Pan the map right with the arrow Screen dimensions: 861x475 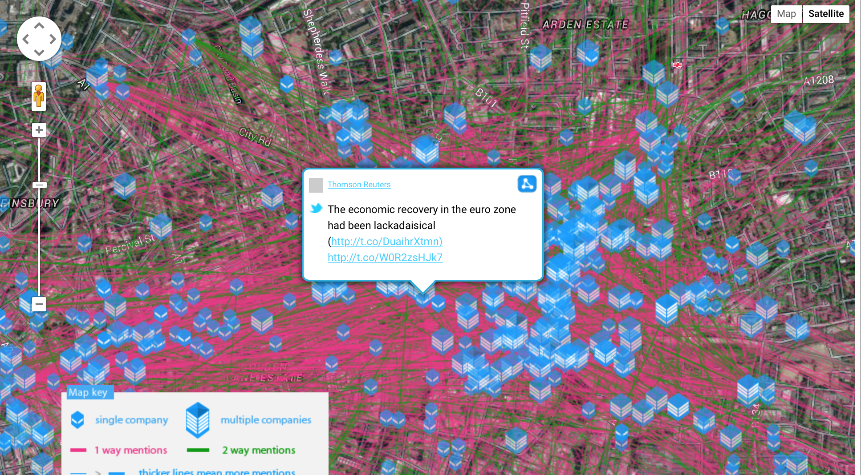pos(53,39)
